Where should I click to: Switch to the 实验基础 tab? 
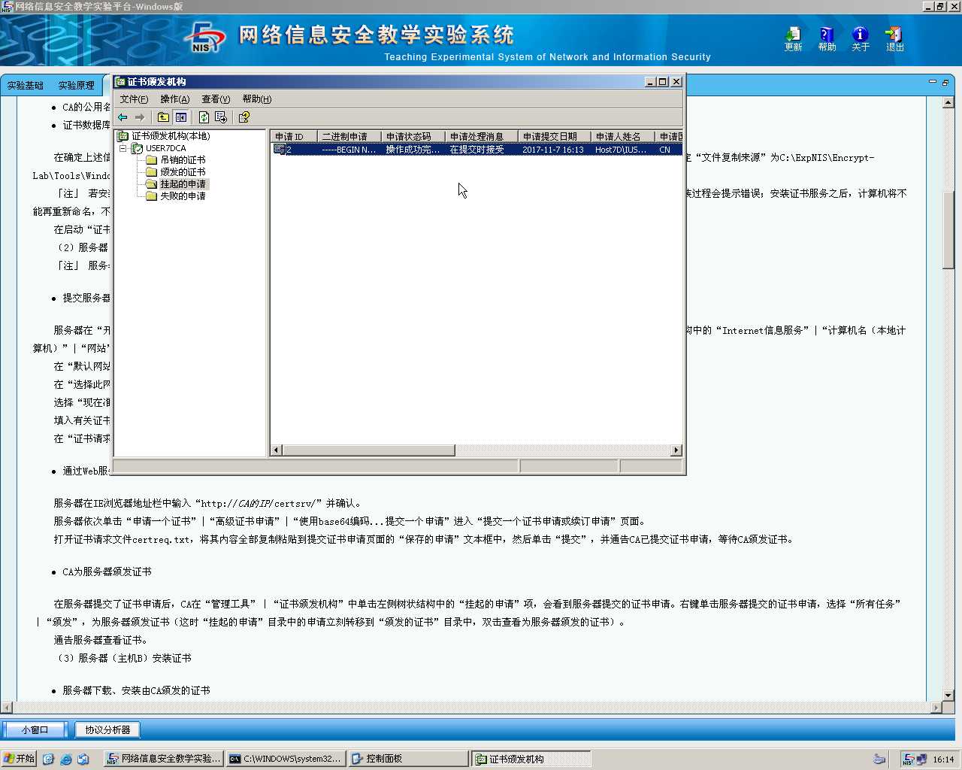click(26, 86)
